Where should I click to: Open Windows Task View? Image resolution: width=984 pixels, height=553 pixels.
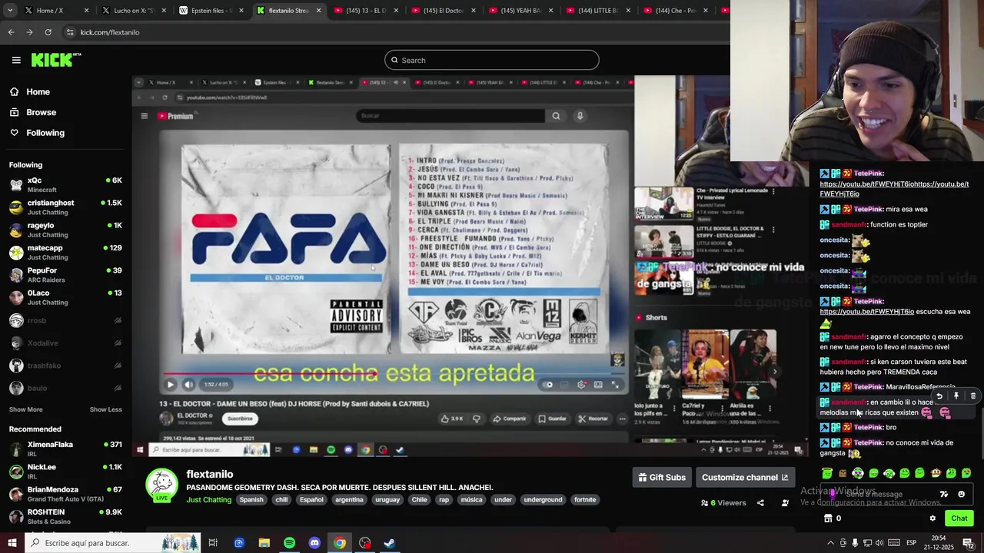click(213, 543)
